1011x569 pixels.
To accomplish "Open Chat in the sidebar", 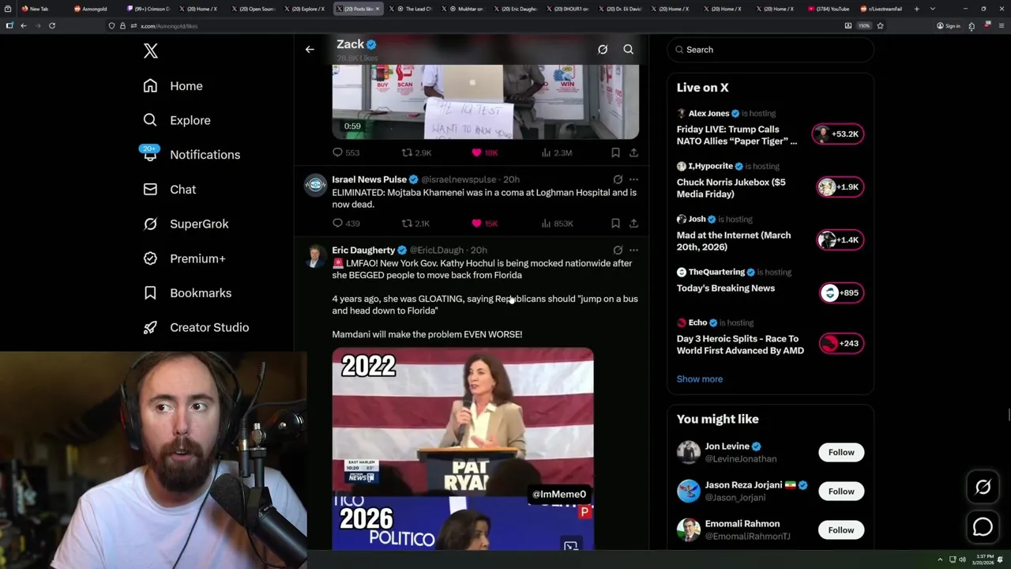I will click(169, 190).
